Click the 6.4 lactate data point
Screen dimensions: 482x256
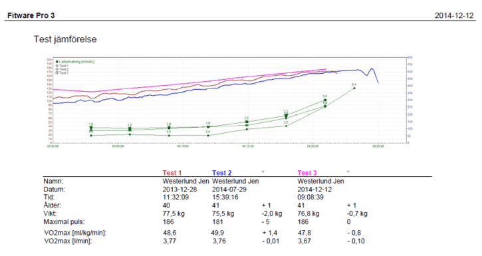(354, 88)
